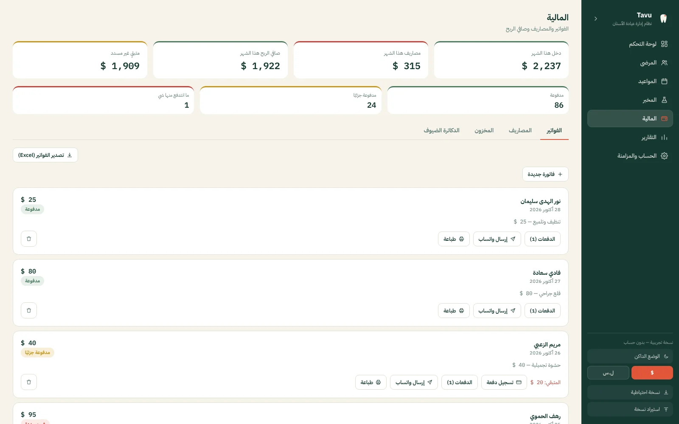Open the لوحة التحكم dashboard icon
The height and width of the screenshot is (424, 679).
pyautogui.click(x=664, y=44)
